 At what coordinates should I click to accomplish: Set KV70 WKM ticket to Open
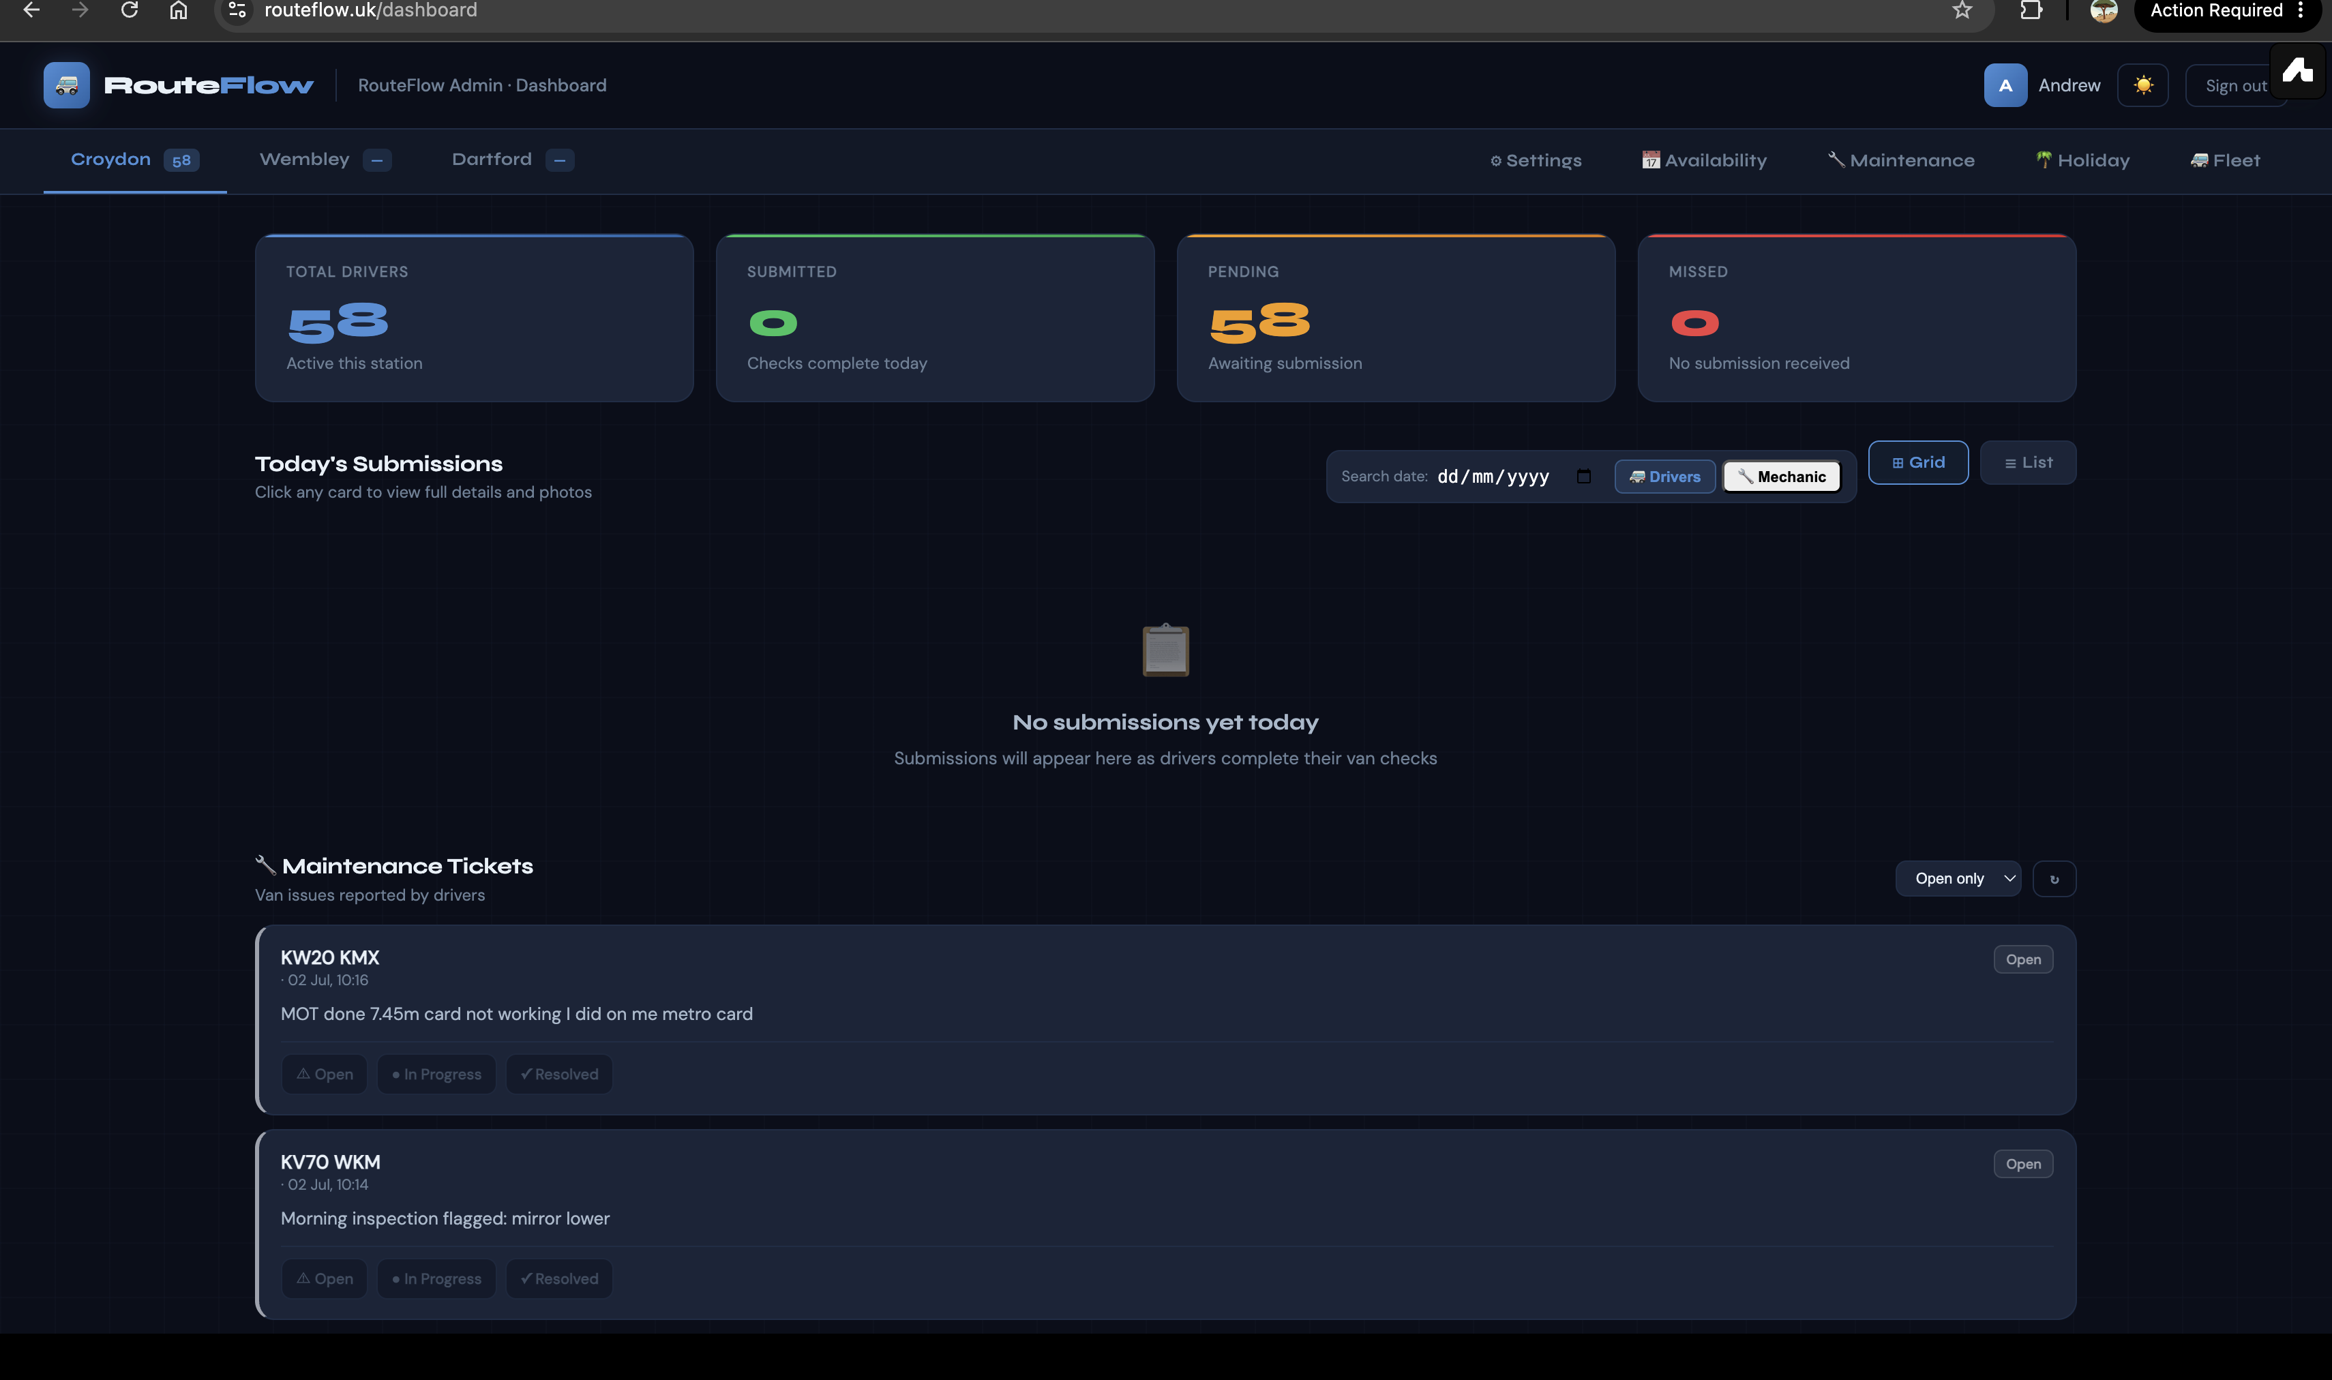pyautogui.click(x=325, y=1278)
